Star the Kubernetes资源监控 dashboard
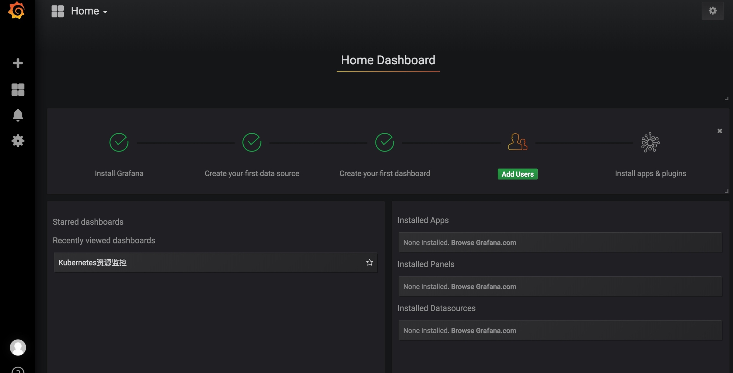Screen dimensions: 733x373 [x=369, y=263]
